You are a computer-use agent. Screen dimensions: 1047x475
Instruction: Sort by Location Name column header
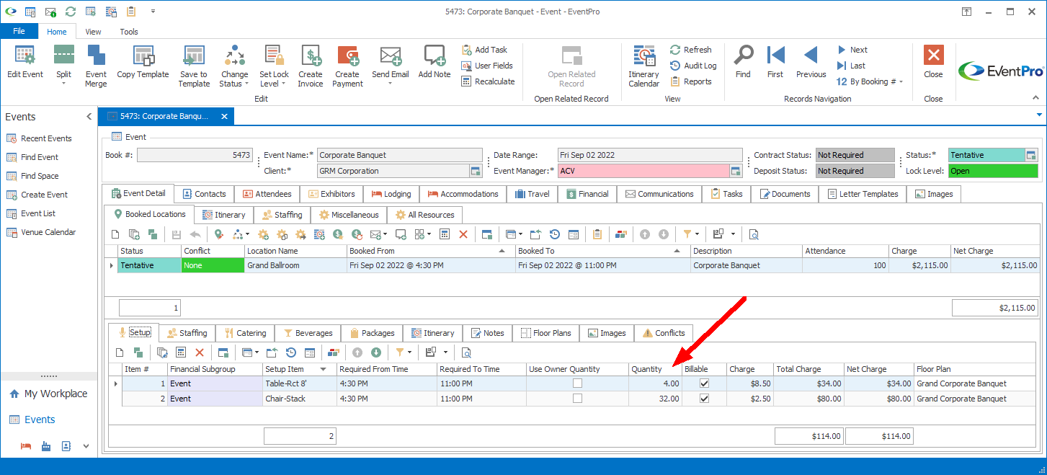(x=295, y=251)
